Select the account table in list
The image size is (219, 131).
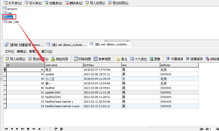(10, 9)
